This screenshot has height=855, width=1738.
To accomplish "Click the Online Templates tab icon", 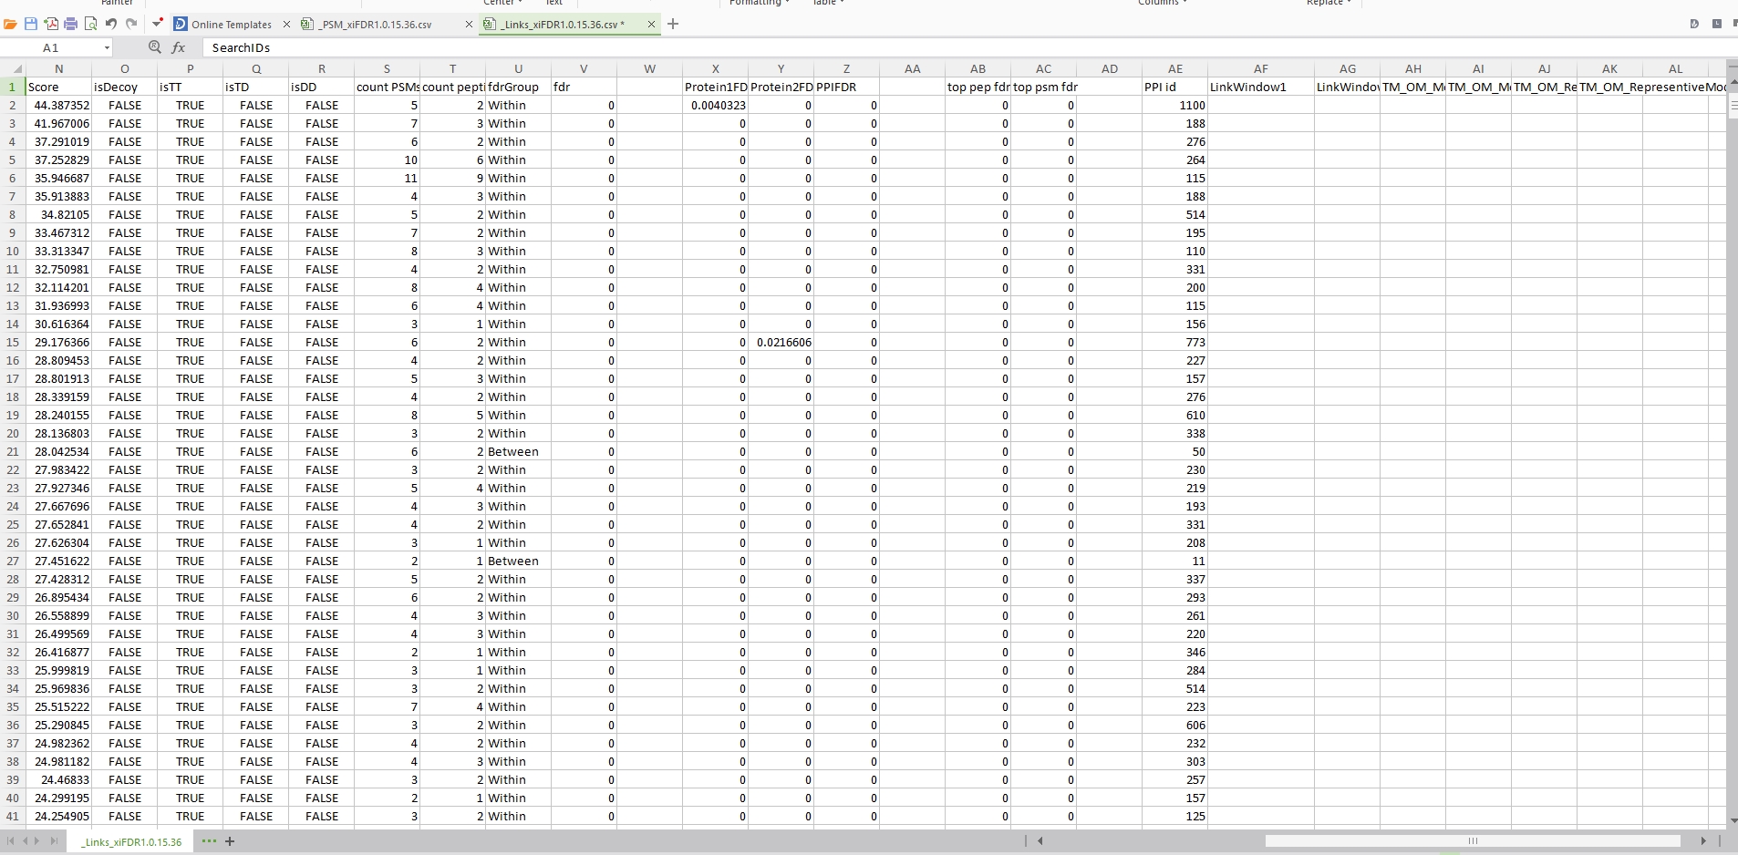I will pos(180,24).
